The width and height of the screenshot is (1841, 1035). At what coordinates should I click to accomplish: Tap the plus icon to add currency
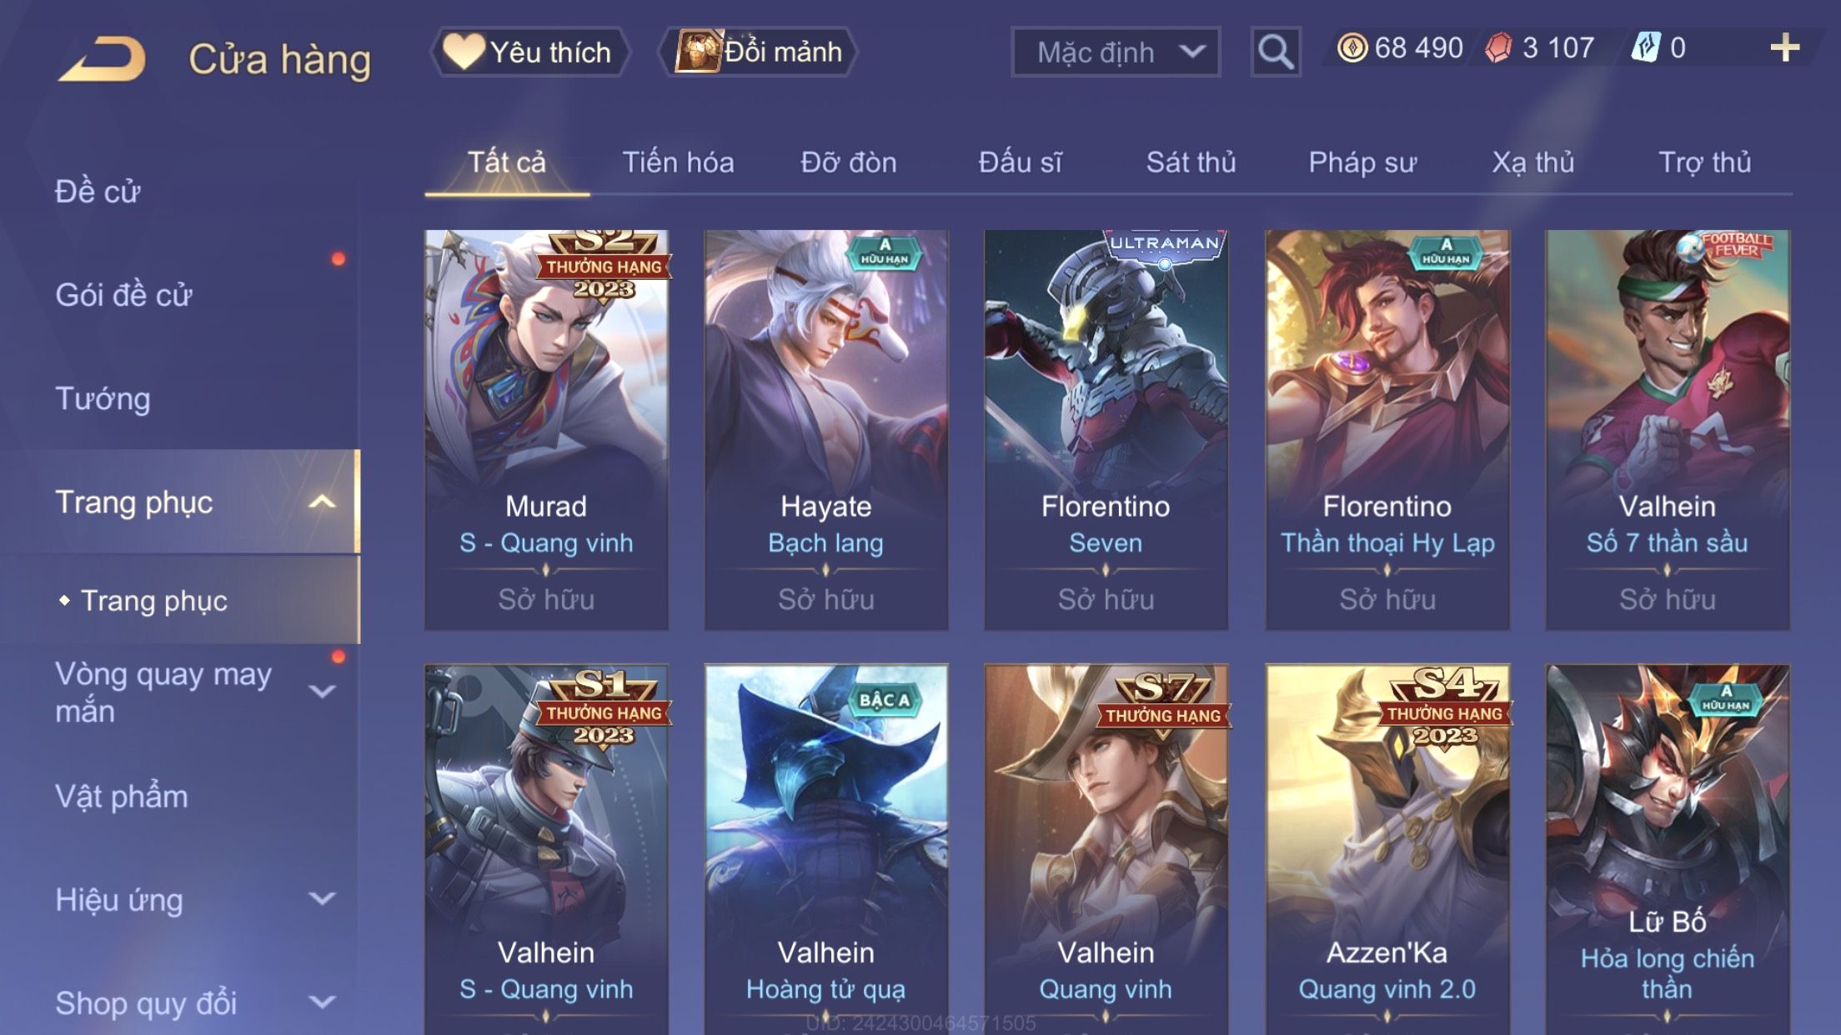pos(1784,48)
